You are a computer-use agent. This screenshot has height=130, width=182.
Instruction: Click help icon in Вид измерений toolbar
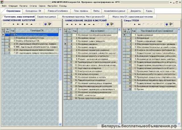tap(108, 25)
